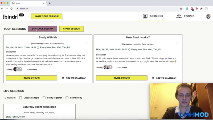
Task: Click 'created by Sourav Ghosh' text
Action: click(x=54, y=43)
